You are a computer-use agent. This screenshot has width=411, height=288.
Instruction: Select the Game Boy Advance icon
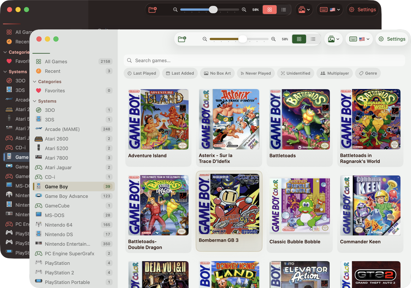tap(39, 195)
